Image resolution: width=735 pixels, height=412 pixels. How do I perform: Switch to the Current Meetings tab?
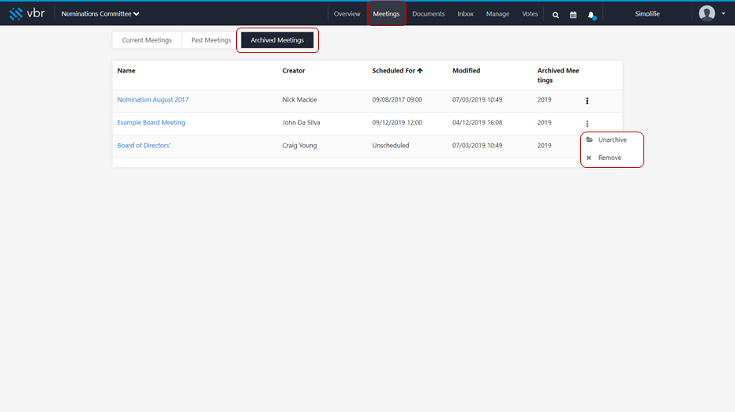click(x=147, y=40)
